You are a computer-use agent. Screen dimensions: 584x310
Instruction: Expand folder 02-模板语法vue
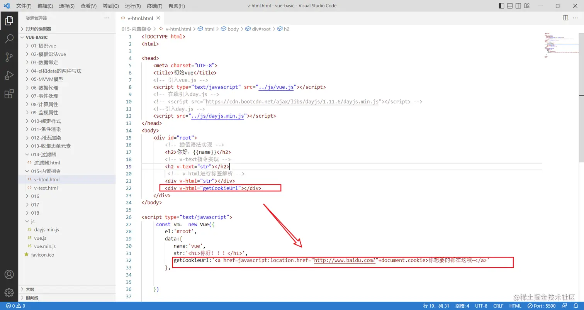pyautogui.click(x=67, y=54)
